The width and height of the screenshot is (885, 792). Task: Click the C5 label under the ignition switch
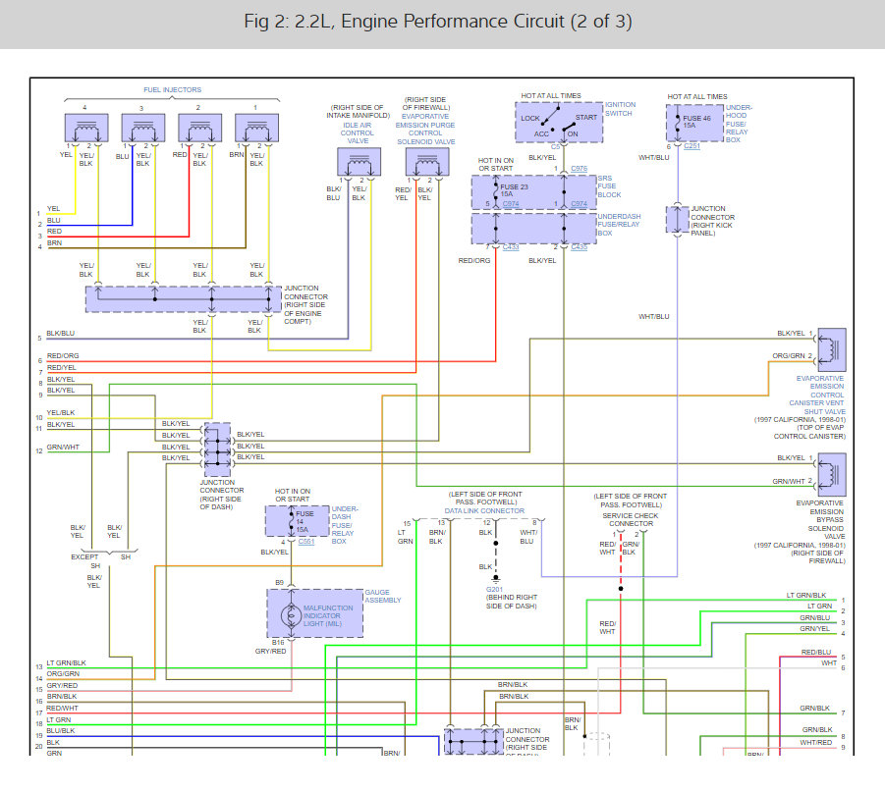click(555, 146)
